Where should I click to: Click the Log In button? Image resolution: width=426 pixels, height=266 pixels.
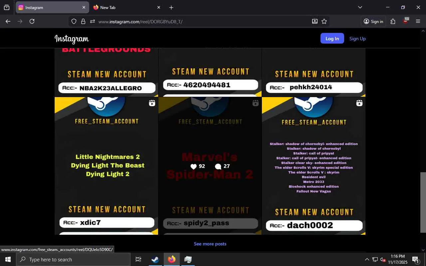332,39
